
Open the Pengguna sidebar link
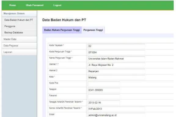click(10, 26)
